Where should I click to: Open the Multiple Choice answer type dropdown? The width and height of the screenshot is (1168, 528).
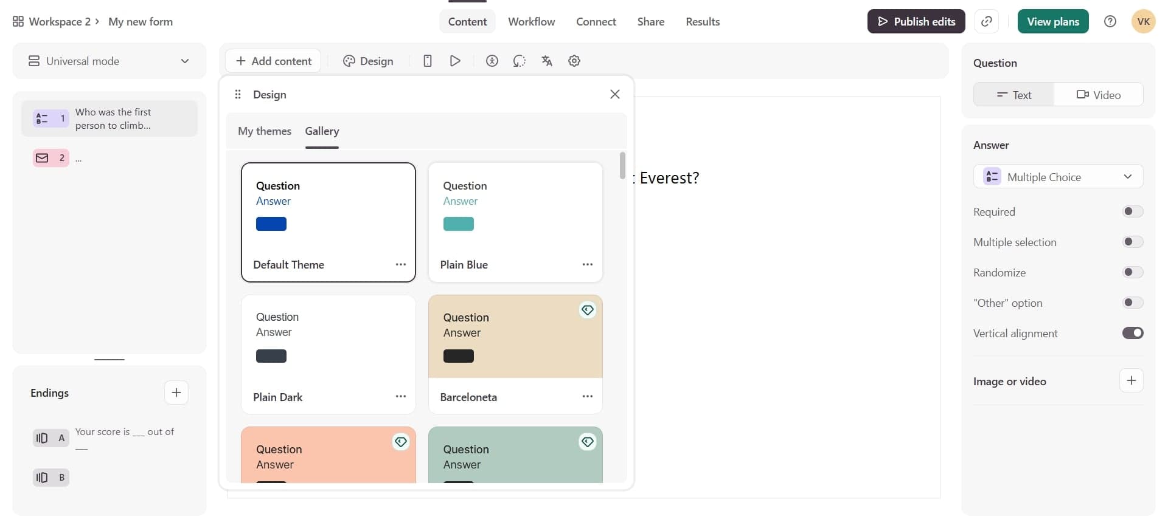(1058, 177)
